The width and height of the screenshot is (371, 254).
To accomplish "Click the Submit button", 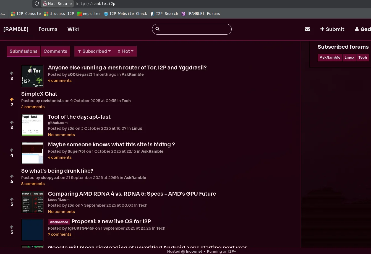I will point(332,29).
